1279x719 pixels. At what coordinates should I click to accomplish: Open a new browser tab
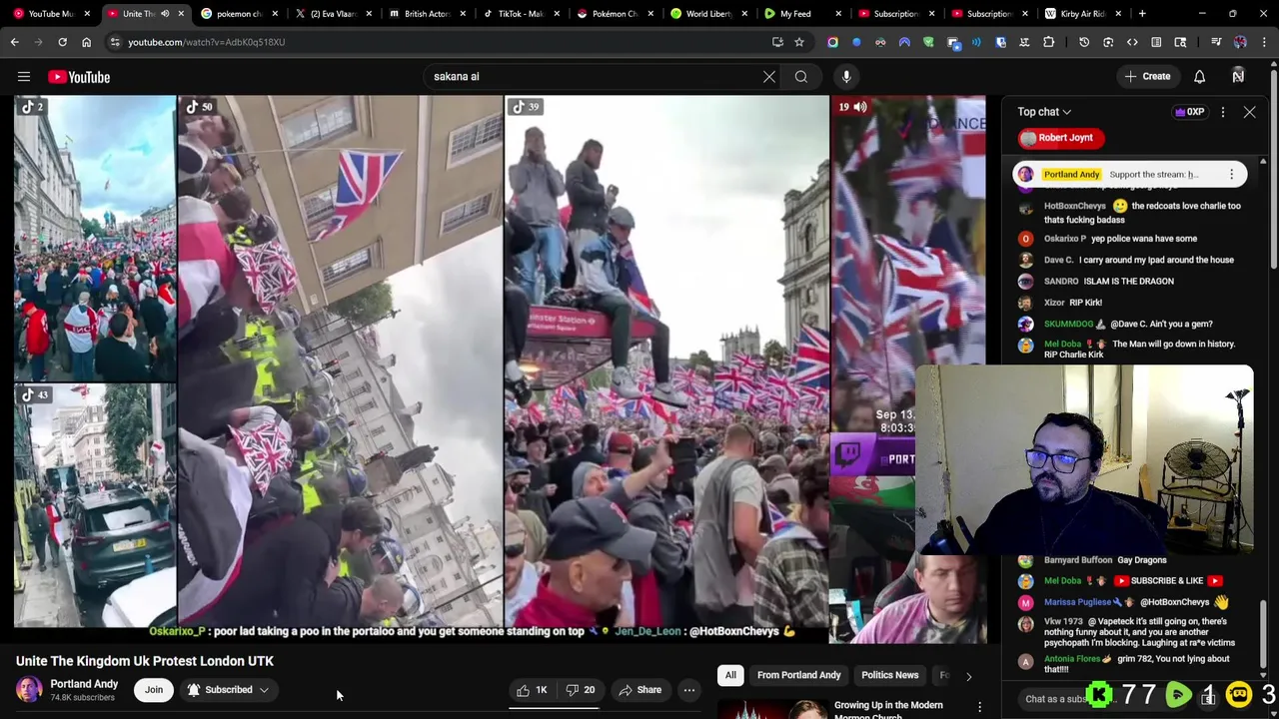pos(1142,14)
